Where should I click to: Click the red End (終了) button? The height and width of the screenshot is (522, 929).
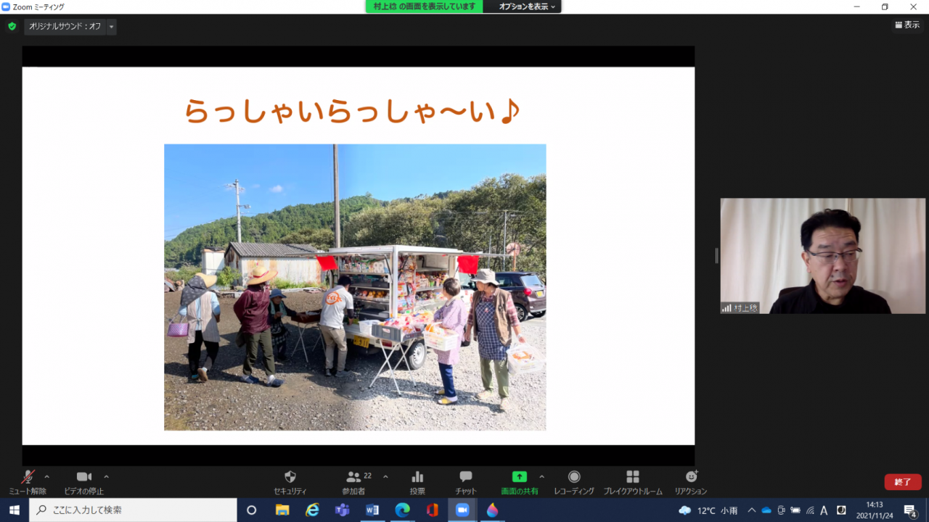point(902,482)
